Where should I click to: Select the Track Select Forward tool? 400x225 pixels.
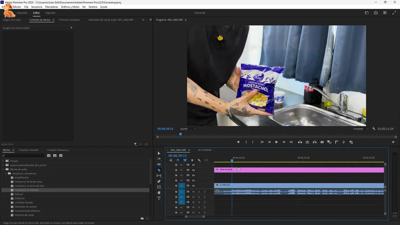click(159, 159)
